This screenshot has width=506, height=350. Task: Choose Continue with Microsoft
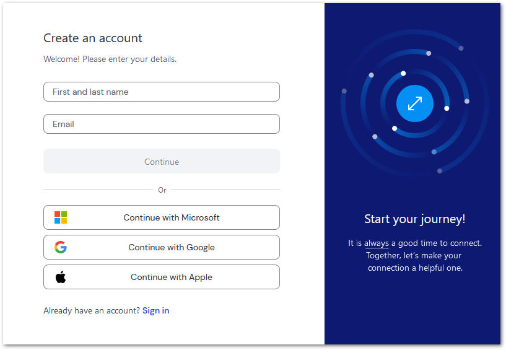click(162, 217)
